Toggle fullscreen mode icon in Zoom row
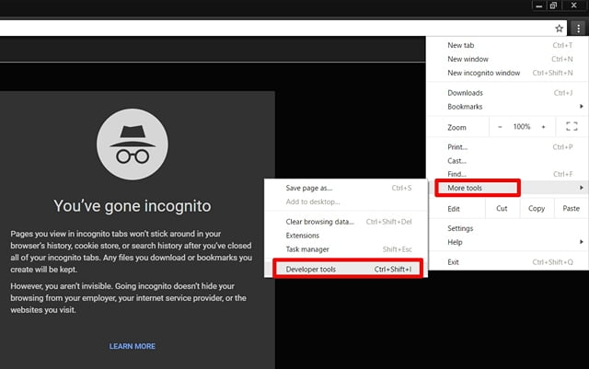 pos(572,127)
